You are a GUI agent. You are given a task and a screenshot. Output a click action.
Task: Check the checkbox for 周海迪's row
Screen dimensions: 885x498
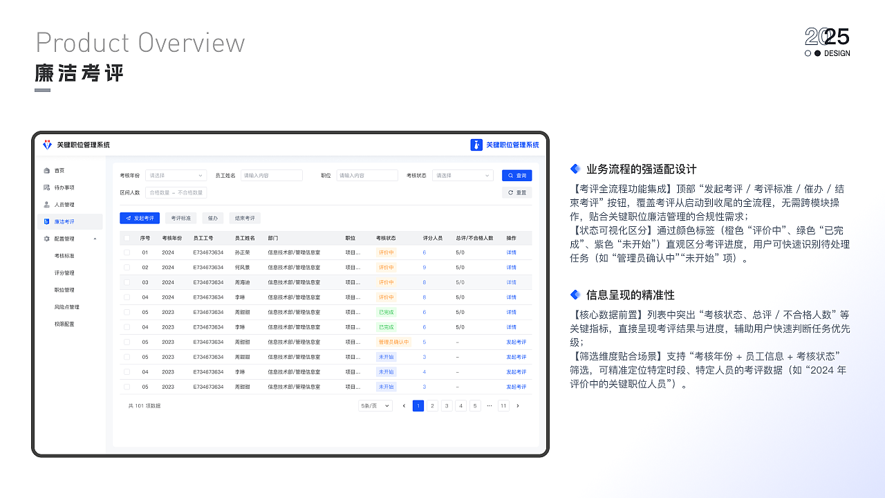click(x=127, y=282)
